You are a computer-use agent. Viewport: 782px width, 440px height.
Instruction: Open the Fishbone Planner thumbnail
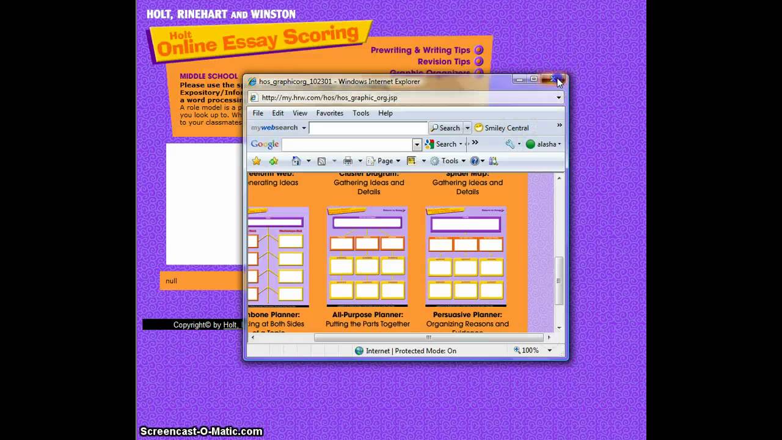(x=279, y=257)
